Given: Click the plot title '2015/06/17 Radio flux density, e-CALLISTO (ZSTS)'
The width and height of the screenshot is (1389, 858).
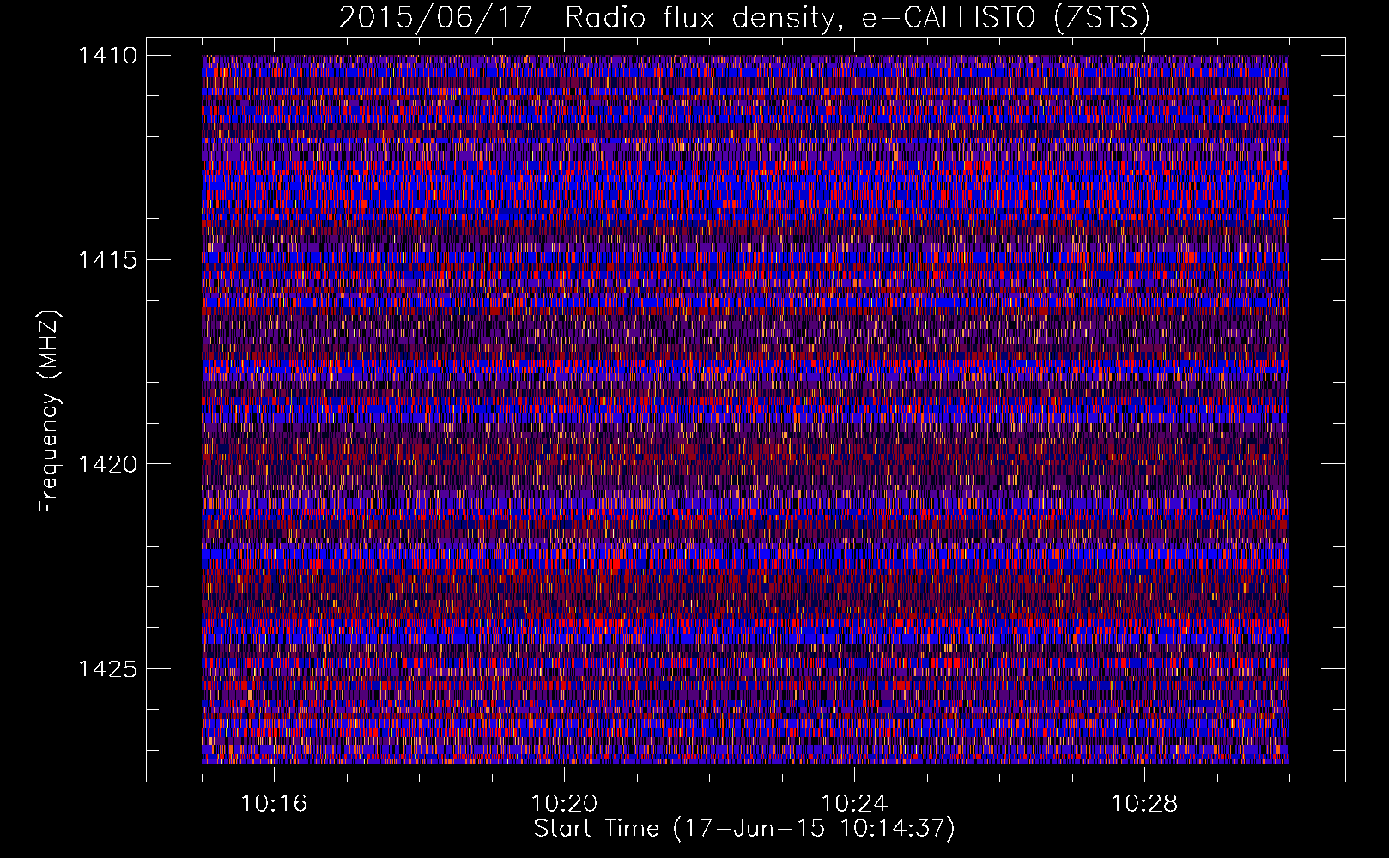Looking at the screenshot, I should click(x=744, y=18).
